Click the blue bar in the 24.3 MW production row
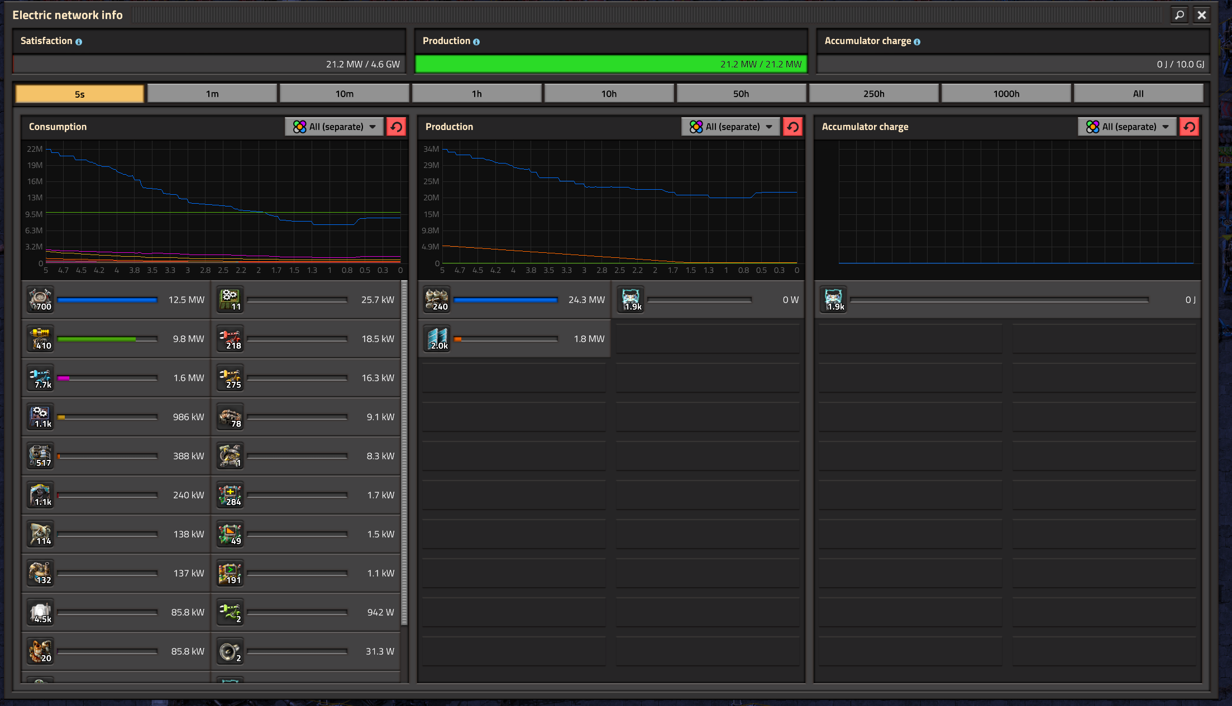This screenshot has width=1232, height=706. 505,300
